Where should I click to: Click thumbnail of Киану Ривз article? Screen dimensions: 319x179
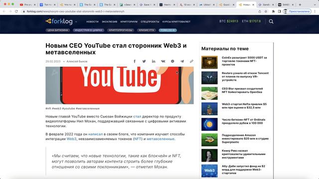pyautogui.click(x=209, y=156)
